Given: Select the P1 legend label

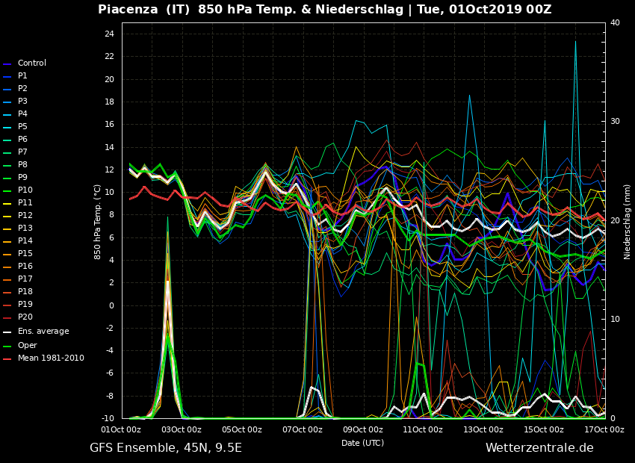Looking at the screenshot, I should pos(22,76).
